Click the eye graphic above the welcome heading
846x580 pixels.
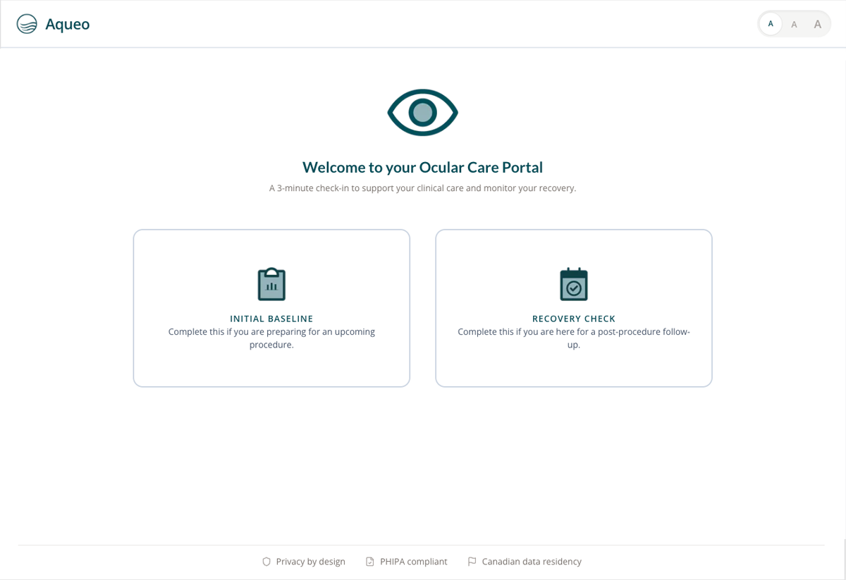(422, 111)
